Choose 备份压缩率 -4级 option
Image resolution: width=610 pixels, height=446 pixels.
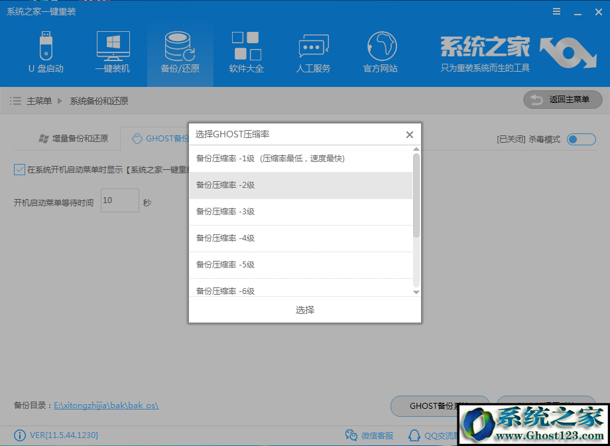[x=301, y=238]
